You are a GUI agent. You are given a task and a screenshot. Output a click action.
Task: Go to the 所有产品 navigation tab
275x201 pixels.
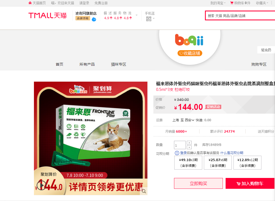[x=87, y=64]
